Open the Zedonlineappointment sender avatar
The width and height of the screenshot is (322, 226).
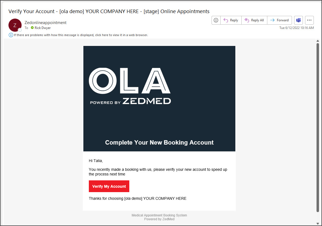click(x=15, y=25)
